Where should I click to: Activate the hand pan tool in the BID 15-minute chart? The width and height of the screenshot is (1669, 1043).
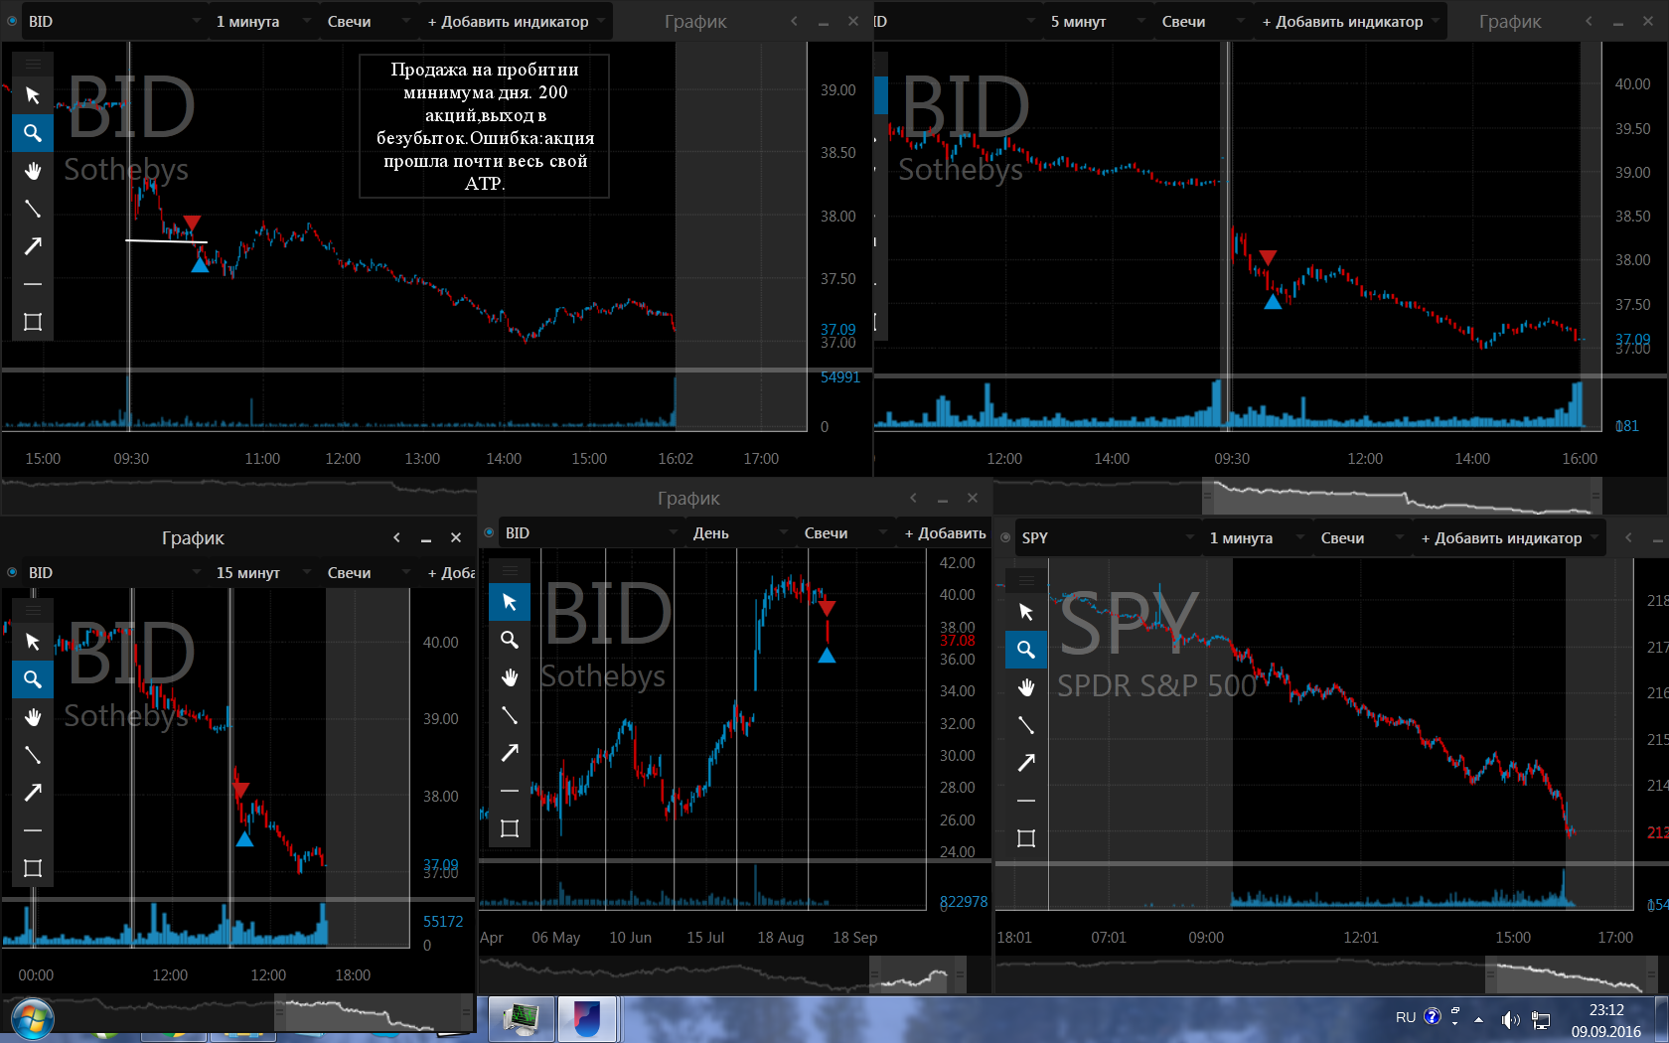33,717
